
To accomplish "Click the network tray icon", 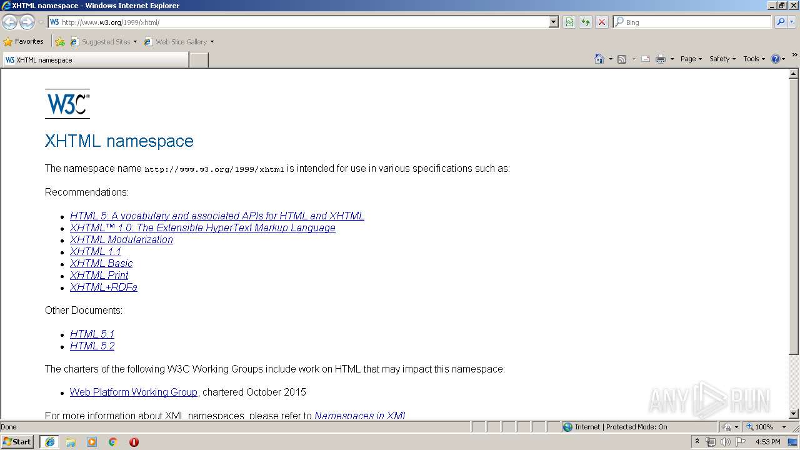I will point(711,441).
